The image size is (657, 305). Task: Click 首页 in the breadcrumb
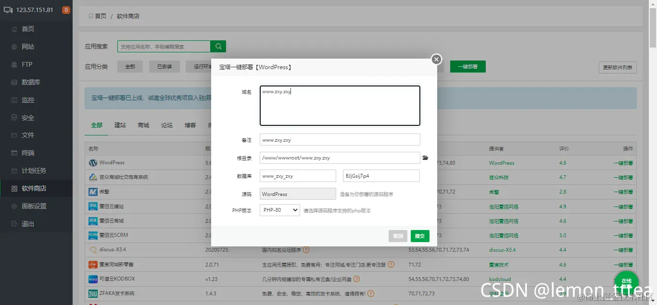click(x=101, y=16)
